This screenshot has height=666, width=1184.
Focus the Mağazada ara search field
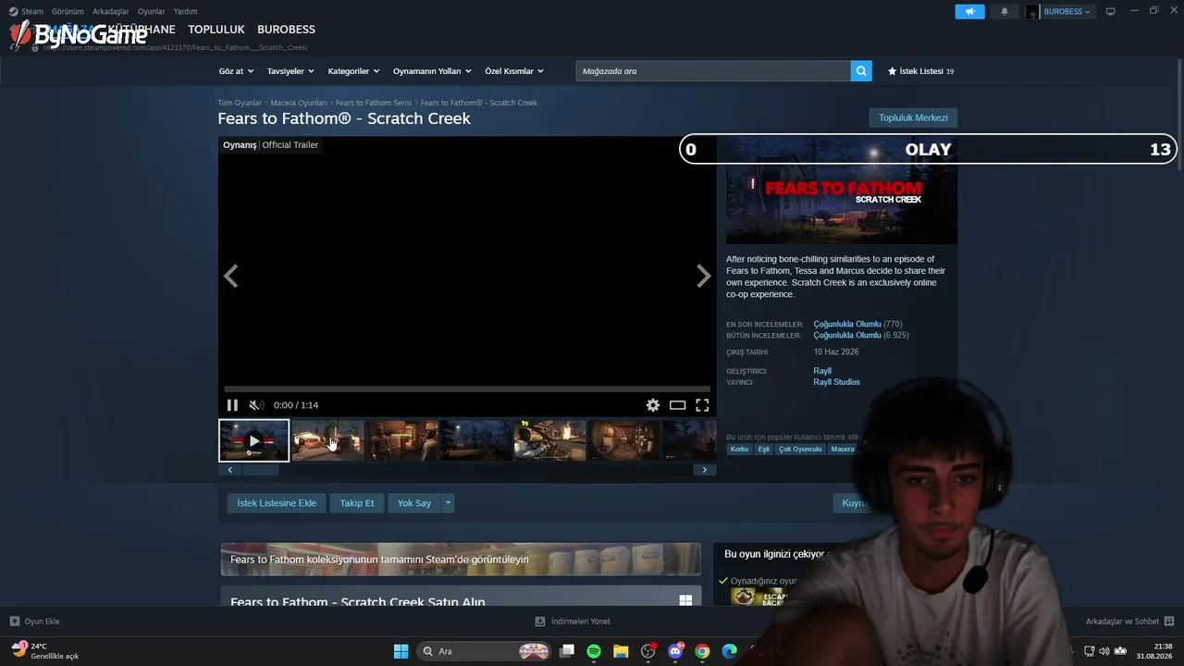click(713, 71)
